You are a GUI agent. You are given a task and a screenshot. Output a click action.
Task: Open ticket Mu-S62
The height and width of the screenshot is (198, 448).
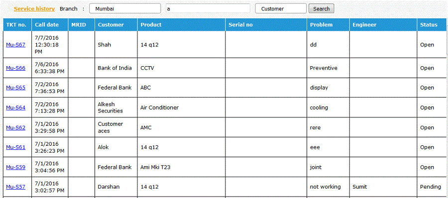16,128
